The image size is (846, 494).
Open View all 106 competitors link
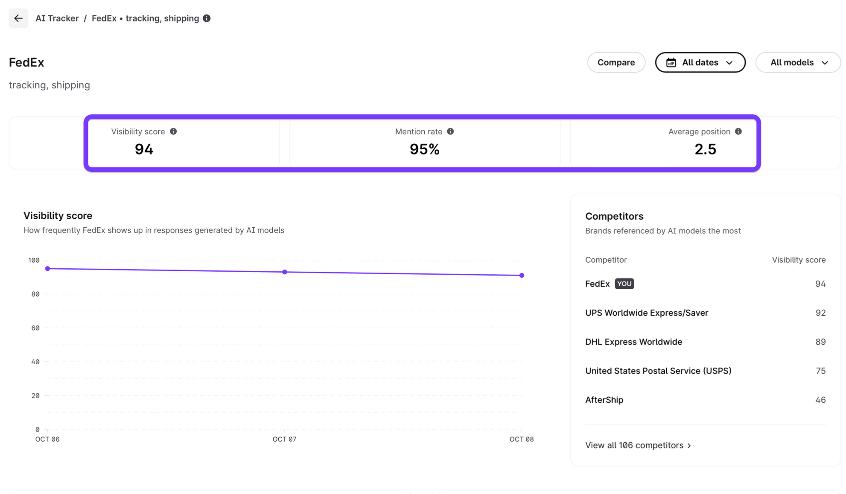(638, 445)
